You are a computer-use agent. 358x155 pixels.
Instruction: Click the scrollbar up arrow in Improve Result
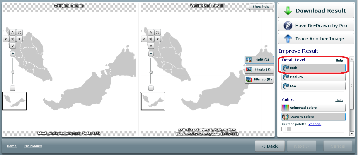(352, 59)
